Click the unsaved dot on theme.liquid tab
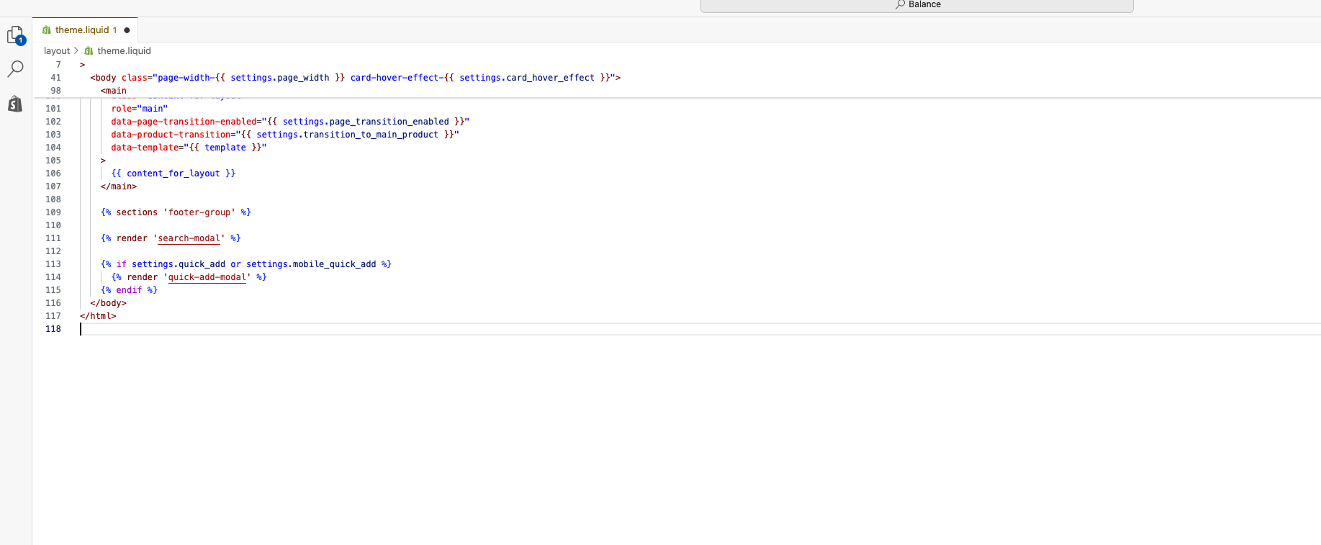Viewport: 1321px width, 545px height. pyautogui.click(x=127, y=30)
